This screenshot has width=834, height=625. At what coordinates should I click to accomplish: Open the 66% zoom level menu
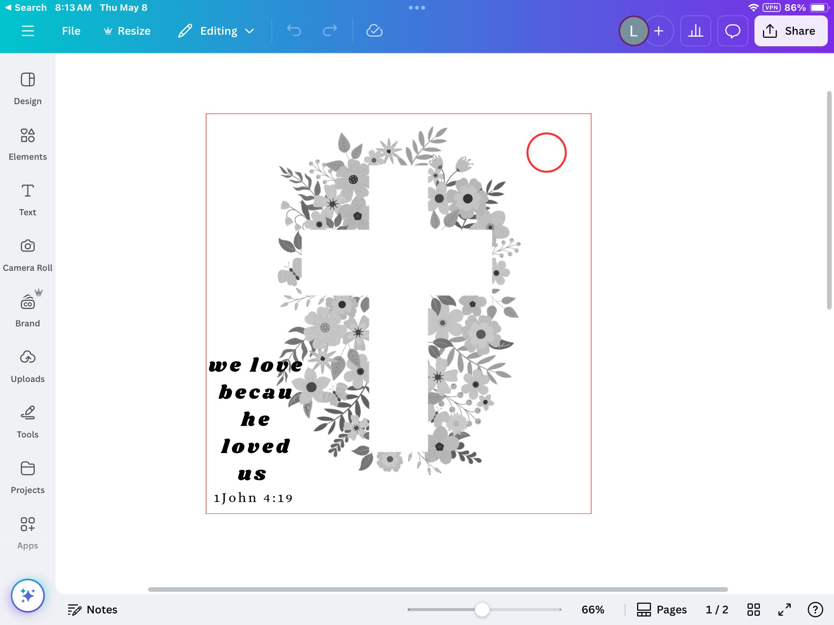592,610
